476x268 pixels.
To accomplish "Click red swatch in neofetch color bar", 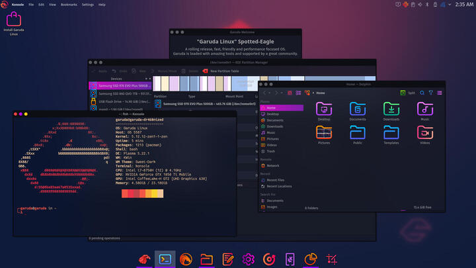I will pos(130,193).
